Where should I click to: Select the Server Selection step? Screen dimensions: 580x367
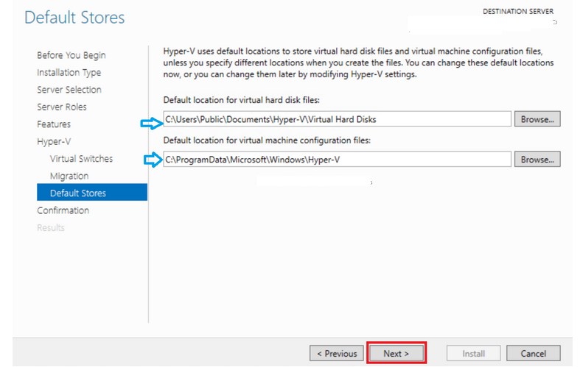69,90
